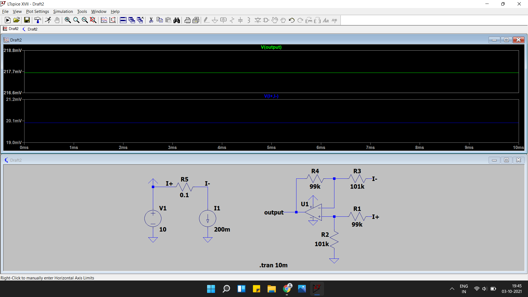Maximize the schematic Draft2 sub-window
The height and width of the screenshot is (297, 528).
[506, 160]
